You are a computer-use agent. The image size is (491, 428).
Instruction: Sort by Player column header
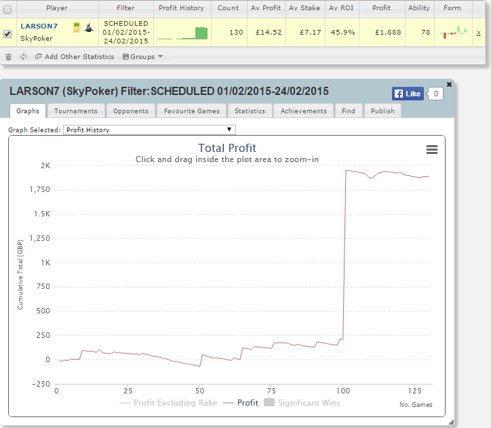point(57,8)
